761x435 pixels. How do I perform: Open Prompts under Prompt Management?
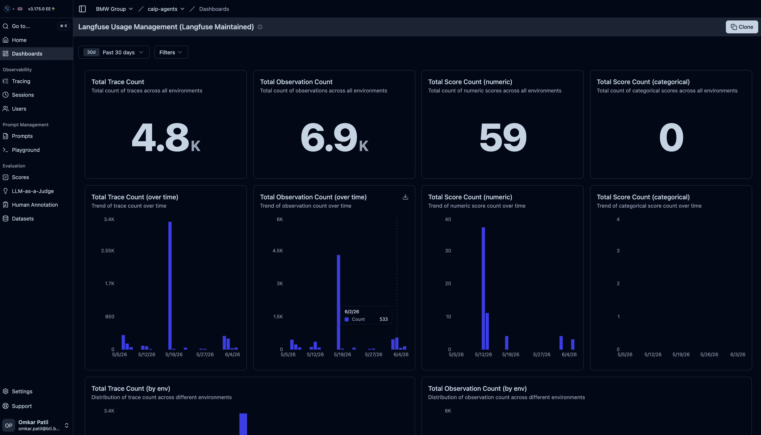pos(36,136)
